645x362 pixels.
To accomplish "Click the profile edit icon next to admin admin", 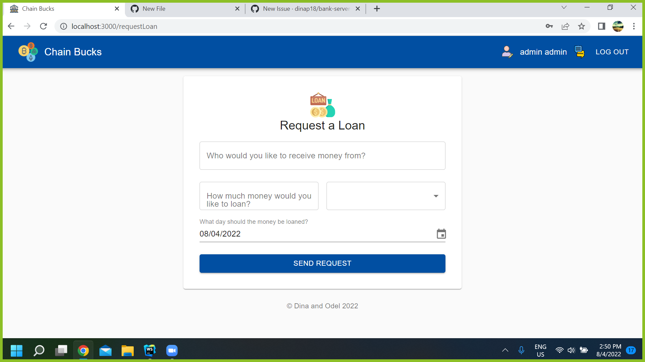I will coord(507,52).
